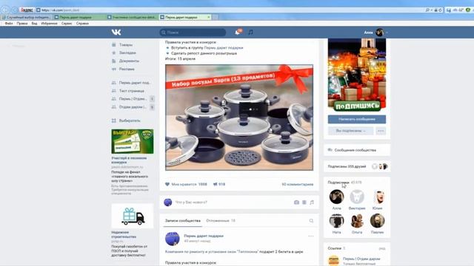Open the three-dot menu on community post
474x266 pixels.
click(311, 236)
